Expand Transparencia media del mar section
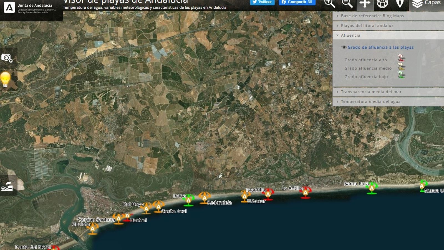This screenshot has width=444, height=250. (x=371, y=92)
